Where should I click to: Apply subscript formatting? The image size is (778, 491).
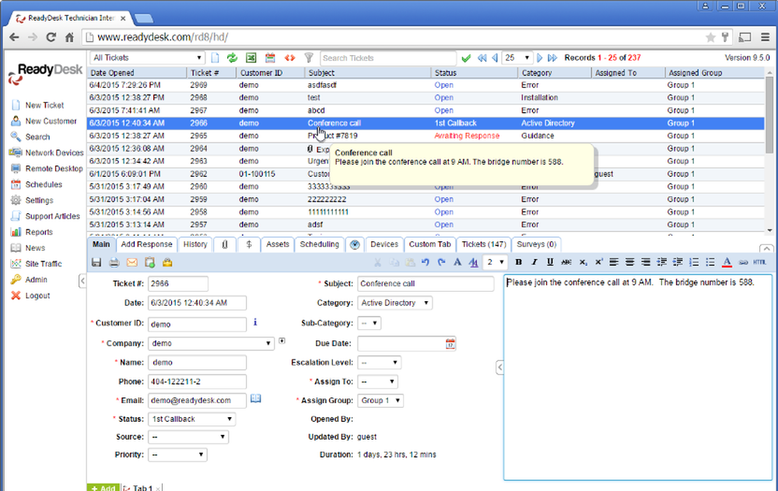(x=583, y=262)
